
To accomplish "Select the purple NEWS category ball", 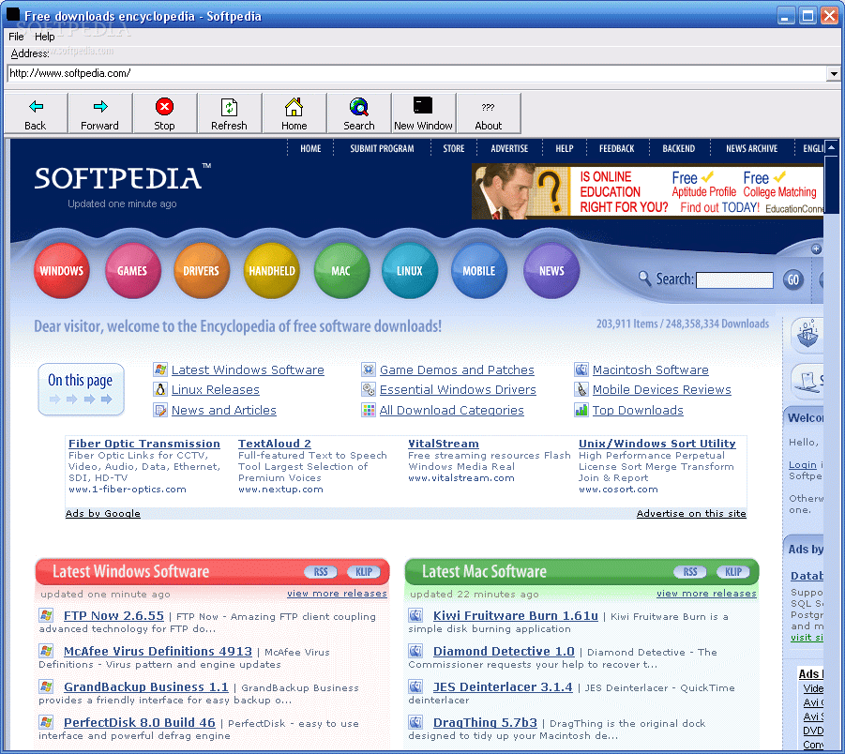I will click(551, 270).
